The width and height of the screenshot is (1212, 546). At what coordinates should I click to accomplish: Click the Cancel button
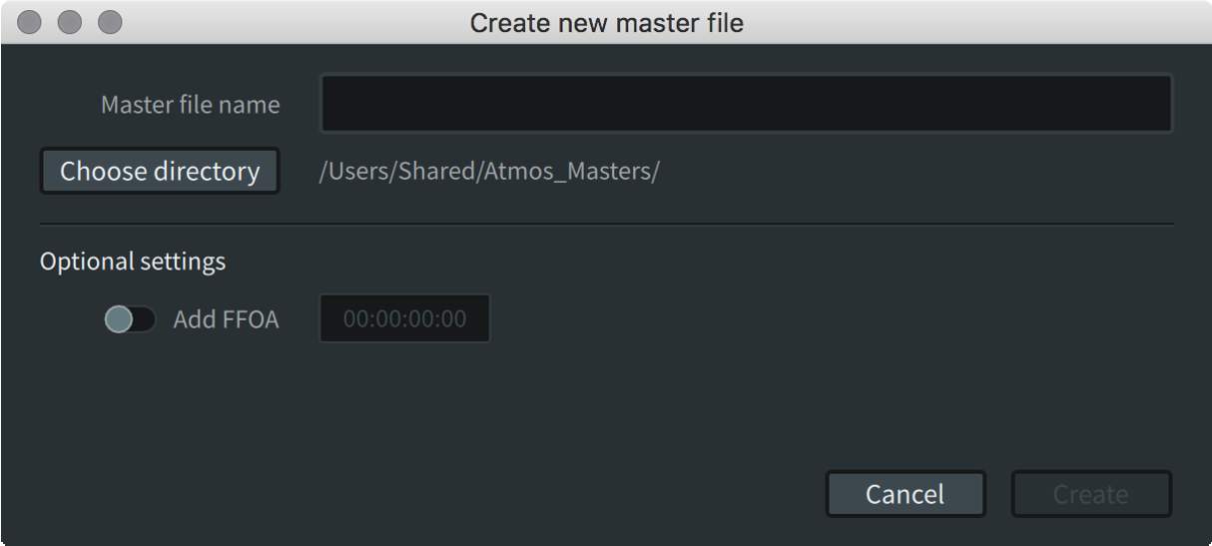pyautogui.click(x=905, y=494)
